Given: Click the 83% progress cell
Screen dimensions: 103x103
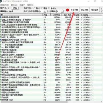Looking at the screenshot, I should pyautogui.click(x=78, y=17).
